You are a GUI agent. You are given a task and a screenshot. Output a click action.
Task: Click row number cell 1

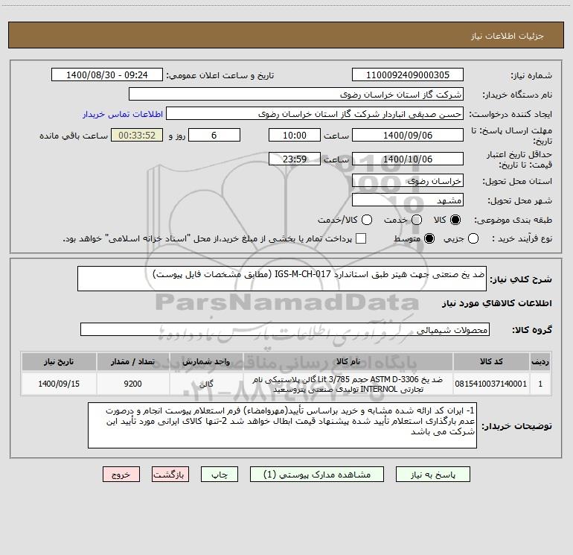[x=540, y=384]
